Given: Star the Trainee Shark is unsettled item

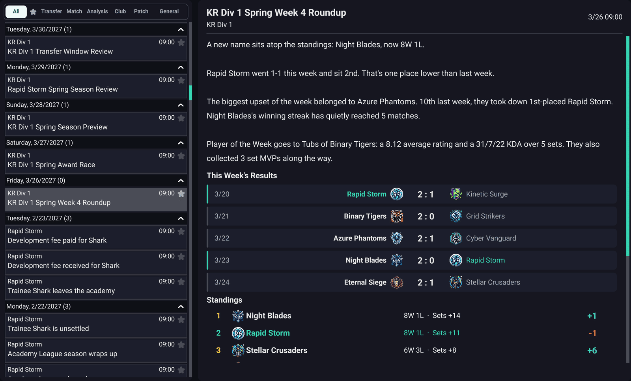Looking at the screenshot, I should (x=181, y=320).
